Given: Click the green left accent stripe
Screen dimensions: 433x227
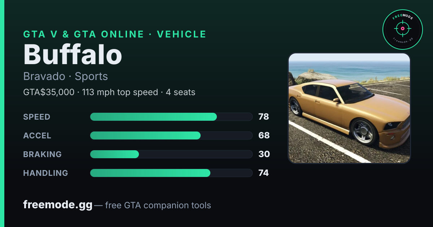Looking at the screenshot, I should click(x=2, y=113).
